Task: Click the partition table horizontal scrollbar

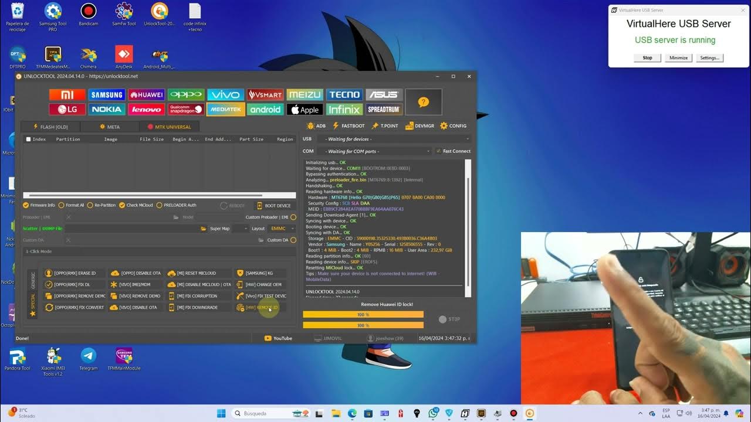Action: pos(159,195)
